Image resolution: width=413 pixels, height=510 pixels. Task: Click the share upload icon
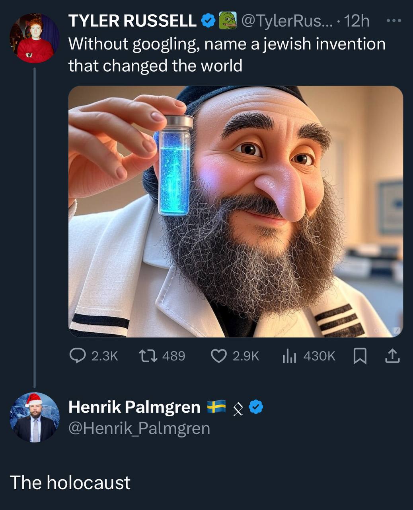pyautogui.click(x=392, y=356)
